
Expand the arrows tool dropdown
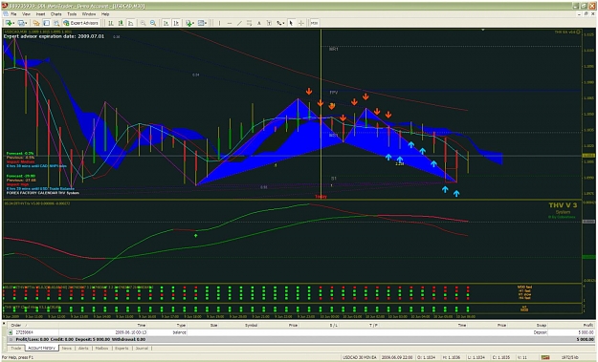(x=284, y=23)
